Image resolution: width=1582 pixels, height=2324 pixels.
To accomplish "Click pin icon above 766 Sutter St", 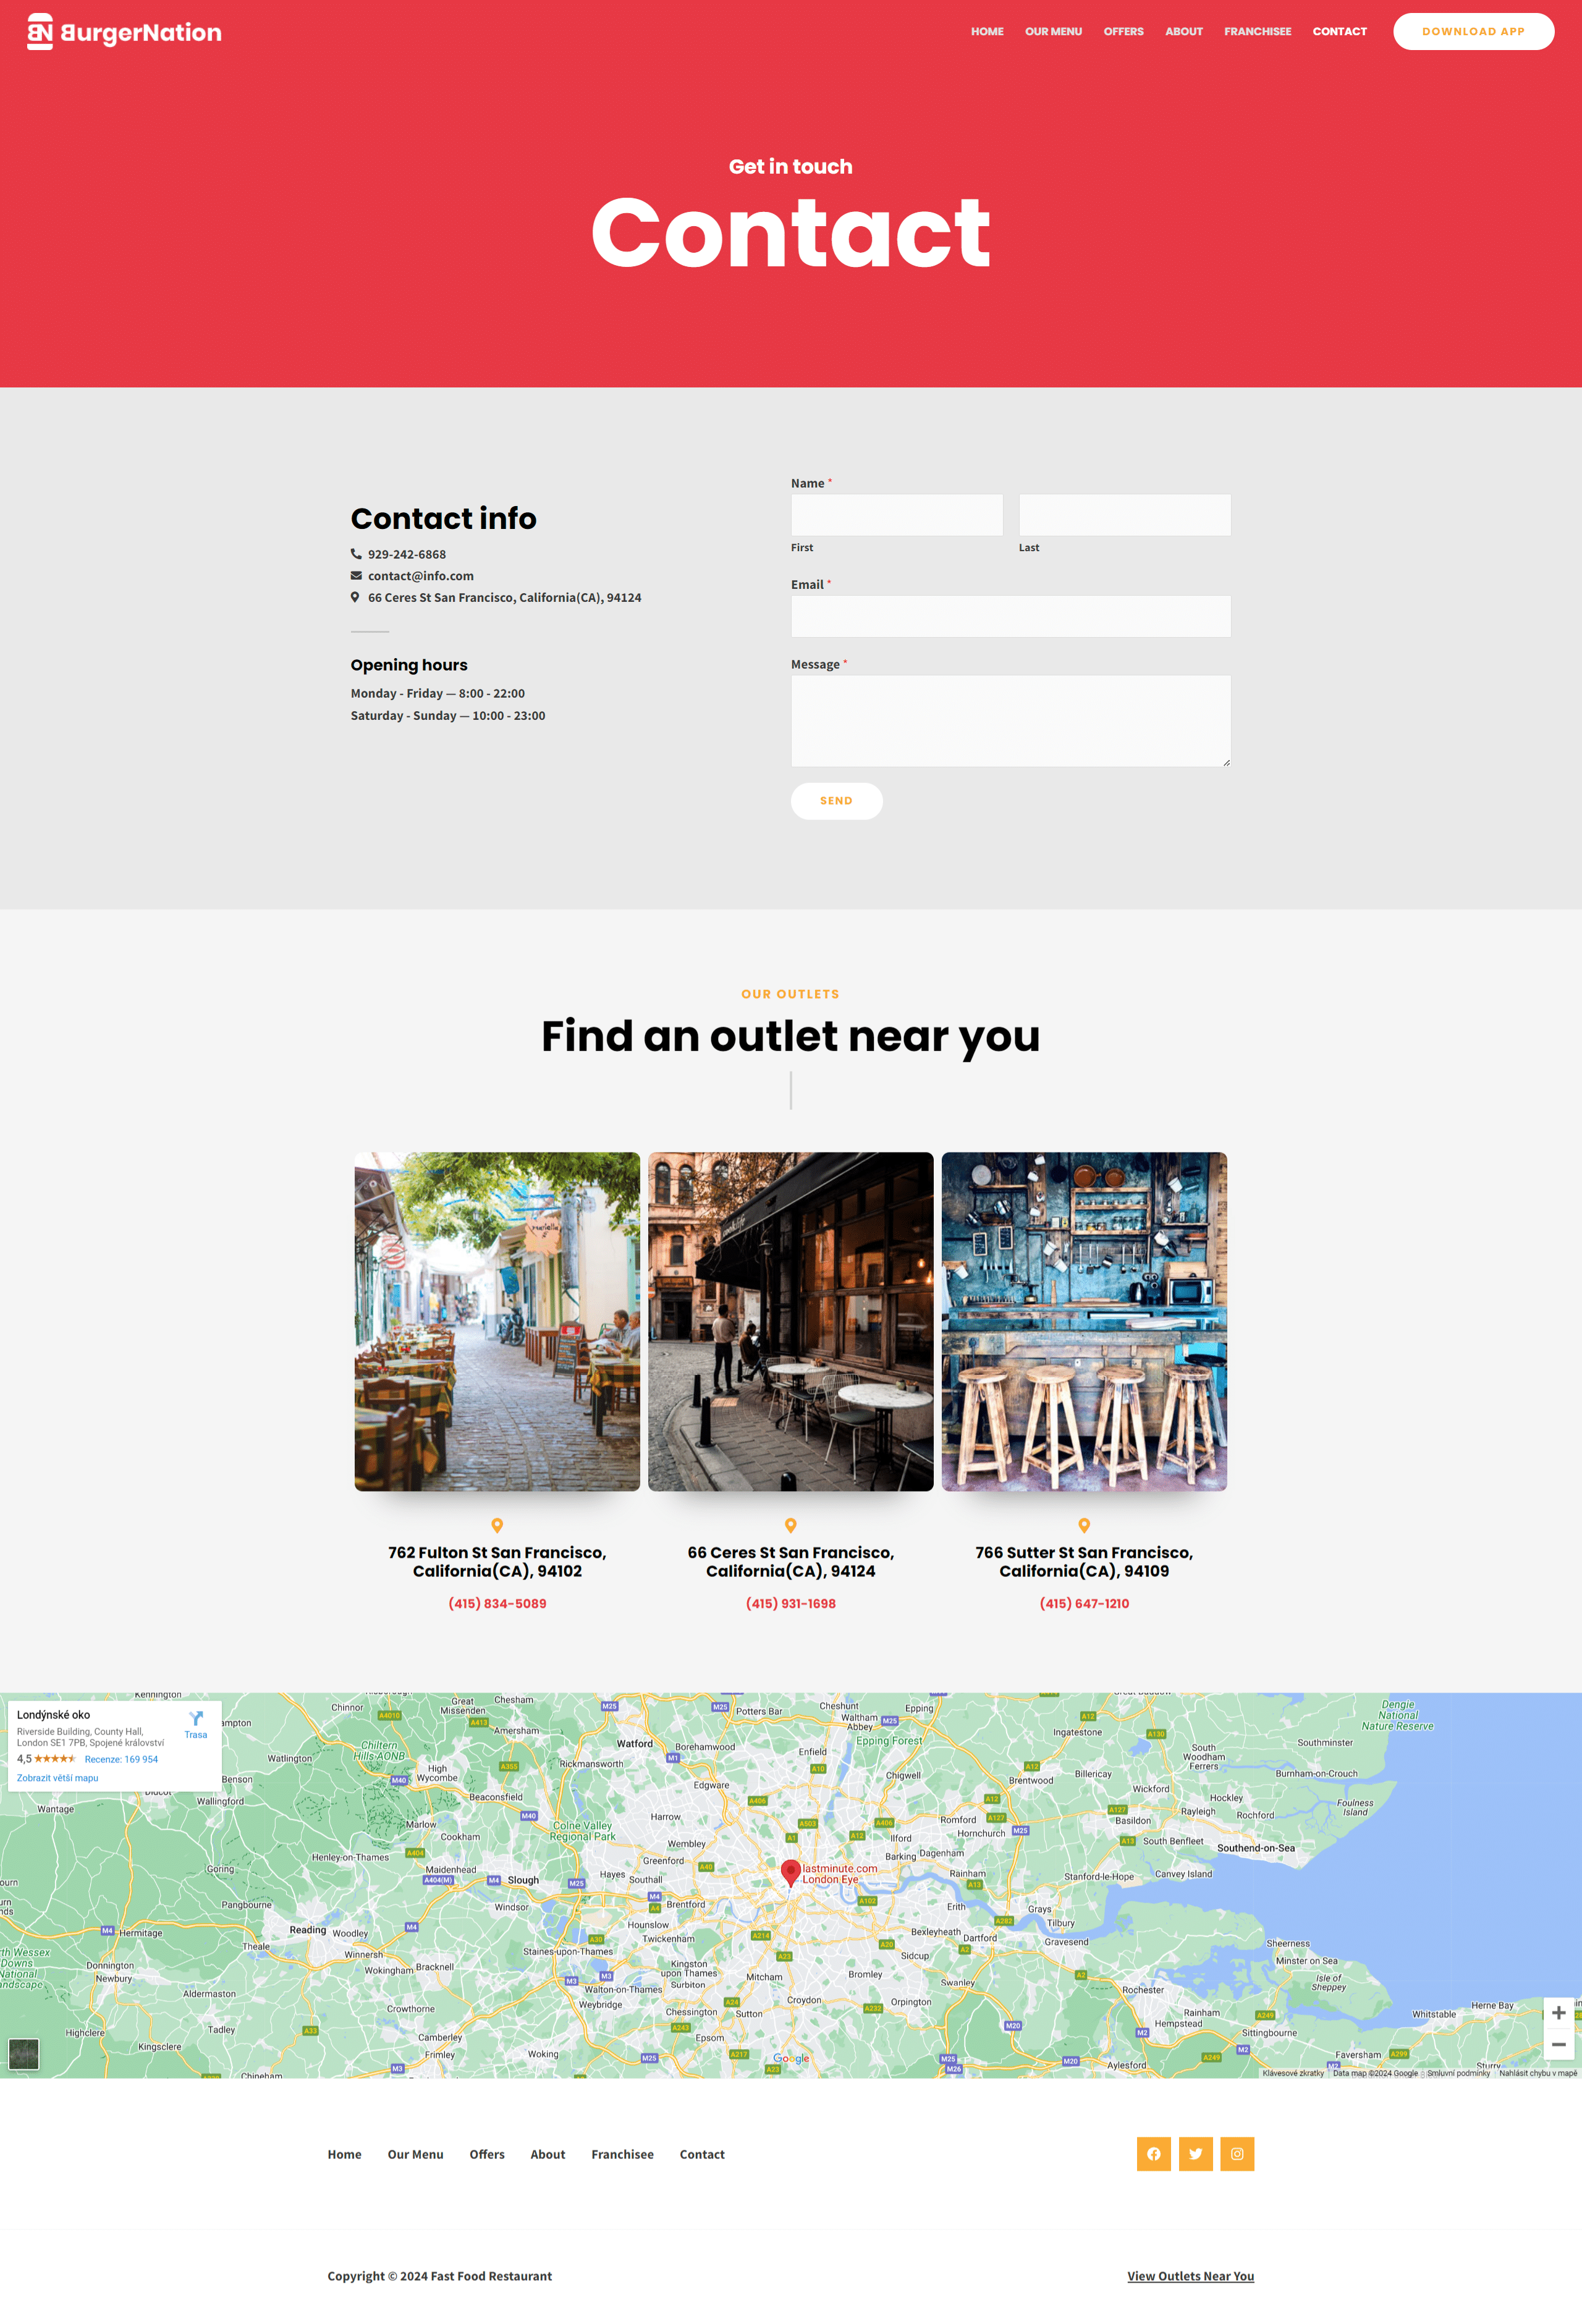I will tap(1084, 1525).
